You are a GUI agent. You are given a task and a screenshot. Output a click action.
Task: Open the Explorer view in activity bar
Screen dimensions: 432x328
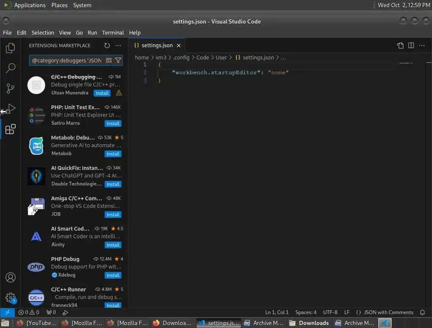[10, 48]
